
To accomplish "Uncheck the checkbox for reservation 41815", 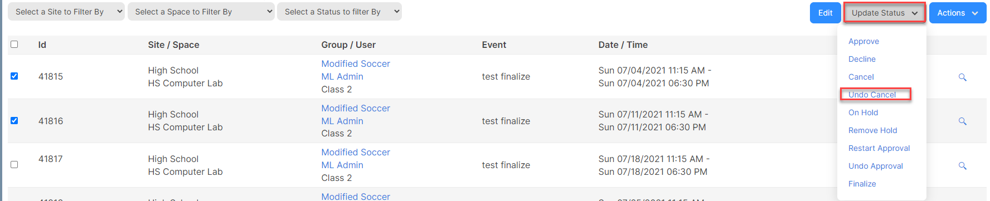I will [x=14, y=76].
